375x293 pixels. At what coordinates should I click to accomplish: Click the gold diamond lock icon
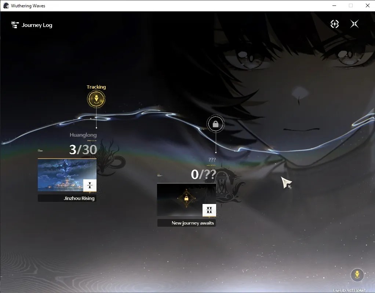pos(186,199)
